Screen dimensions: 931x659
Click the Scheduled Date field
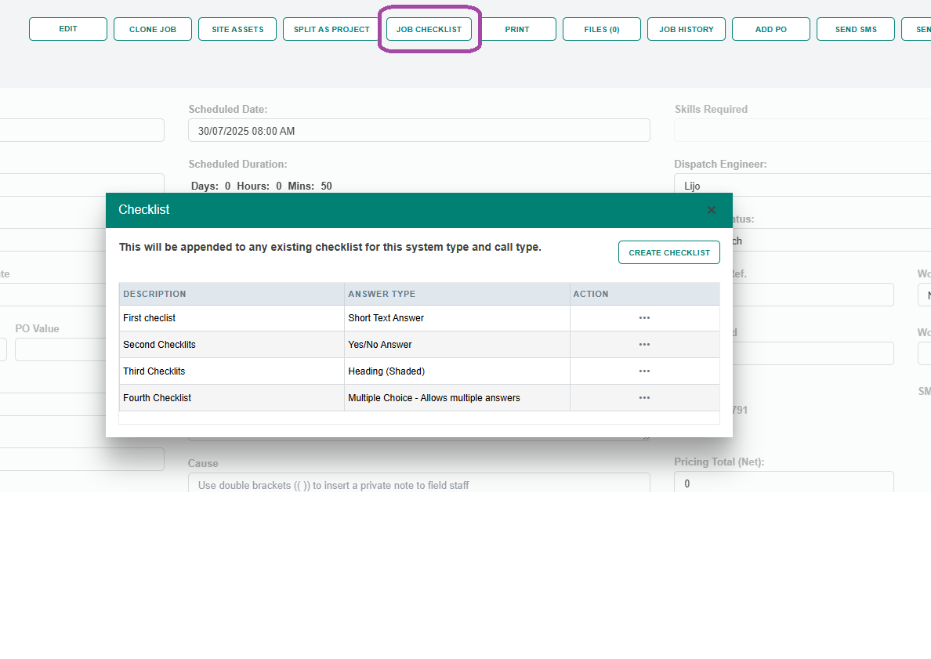pyautogui.click(x=419, y=131)
